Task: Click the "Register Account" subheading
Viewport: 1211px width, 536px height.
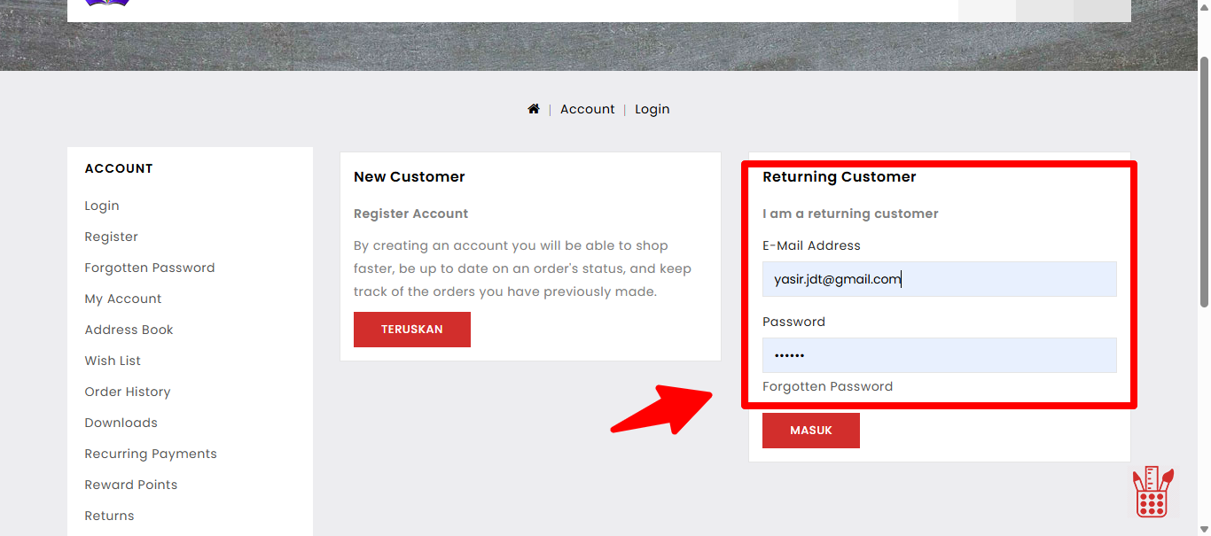Action: point(411,214)
